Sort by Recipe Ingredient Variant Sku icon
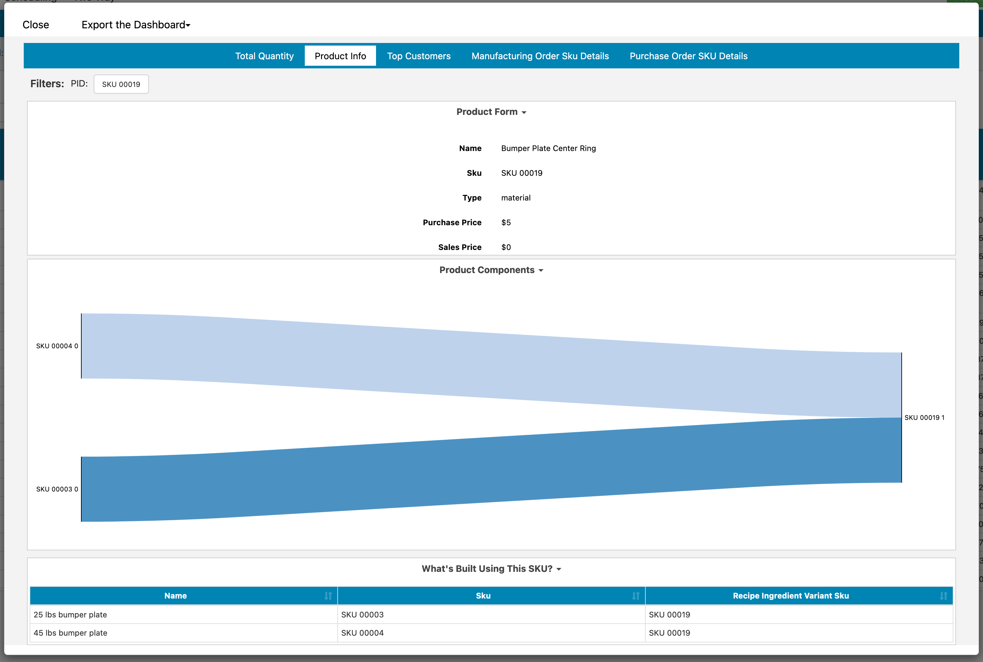 pyautogui.click(x=943, y=596)
